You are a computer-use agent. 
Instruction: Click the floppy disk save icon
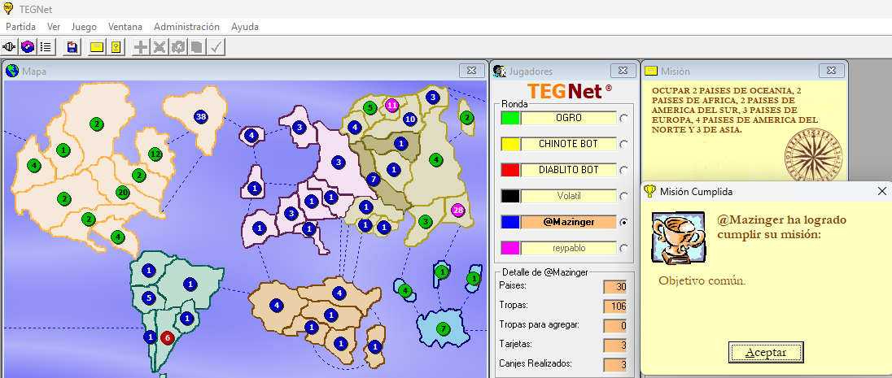(x=72, y=47)
